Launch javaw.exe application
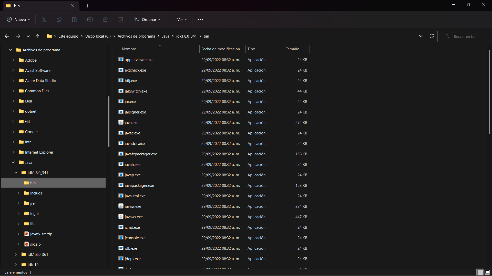 pos(133,206)
